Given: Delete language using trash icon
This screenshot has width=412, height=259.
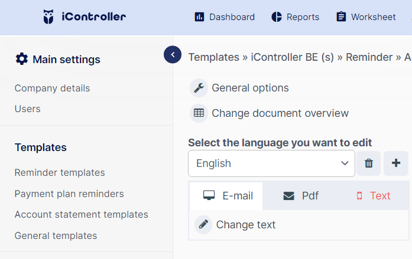Looking at the screenshot, I should (369, 163).
